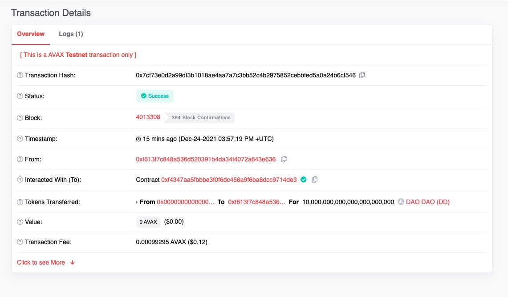Open contract address 0xf4347aa5fbbbe3f0... link
The width and height of the screenshot is (508, 297).
(229, 180)
